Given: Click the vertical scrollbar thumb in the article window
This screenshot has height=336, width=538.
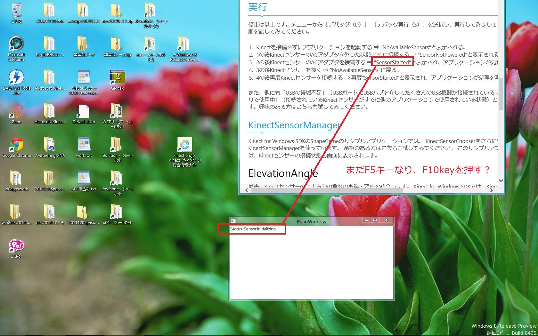Looking at the screenshot, I should point(501,94).
